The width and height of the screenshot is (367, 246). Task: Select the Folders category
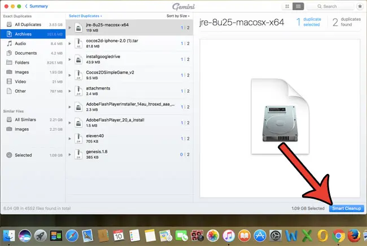pyautogui.click(x=33, y=62)
